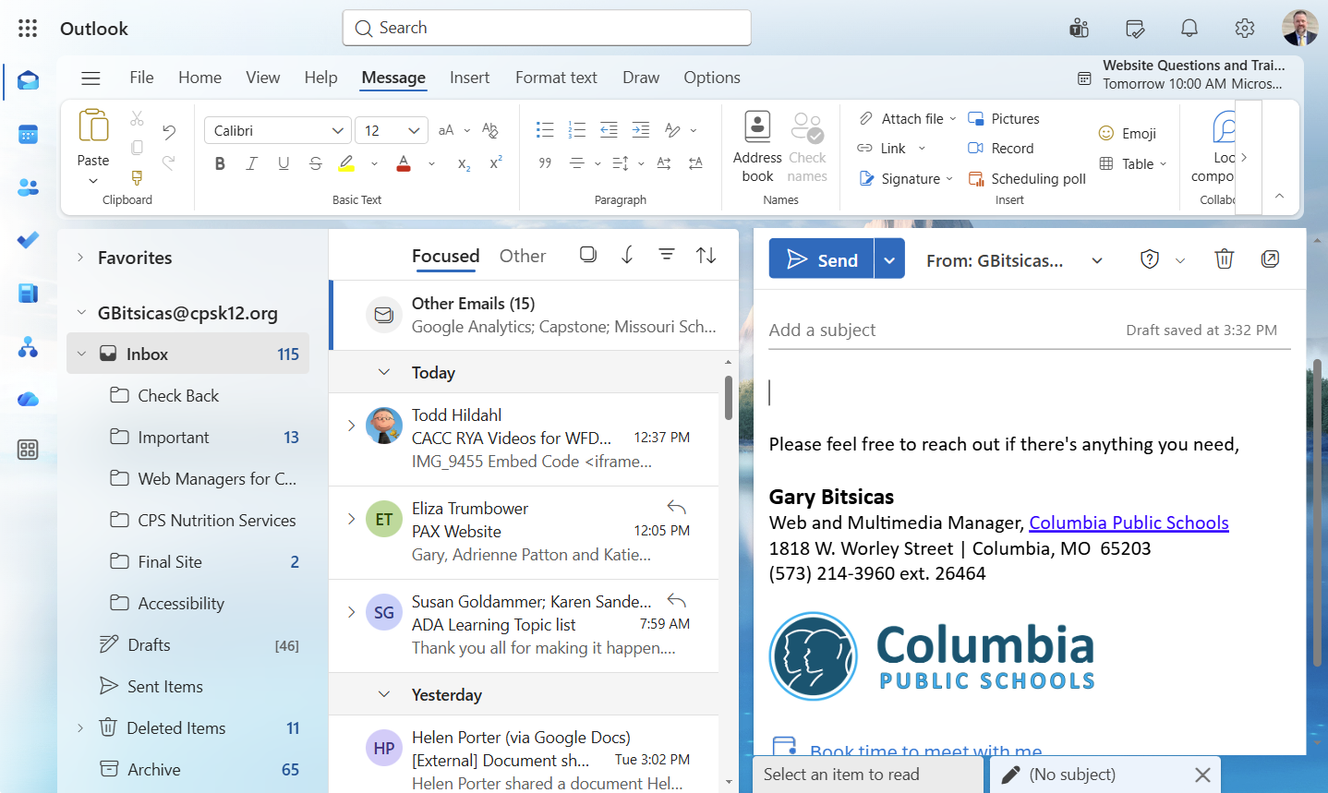This screenshot has width=1328, height=793.
Task: Click Scheduling poll button
Action: [x=1026, y=179]
